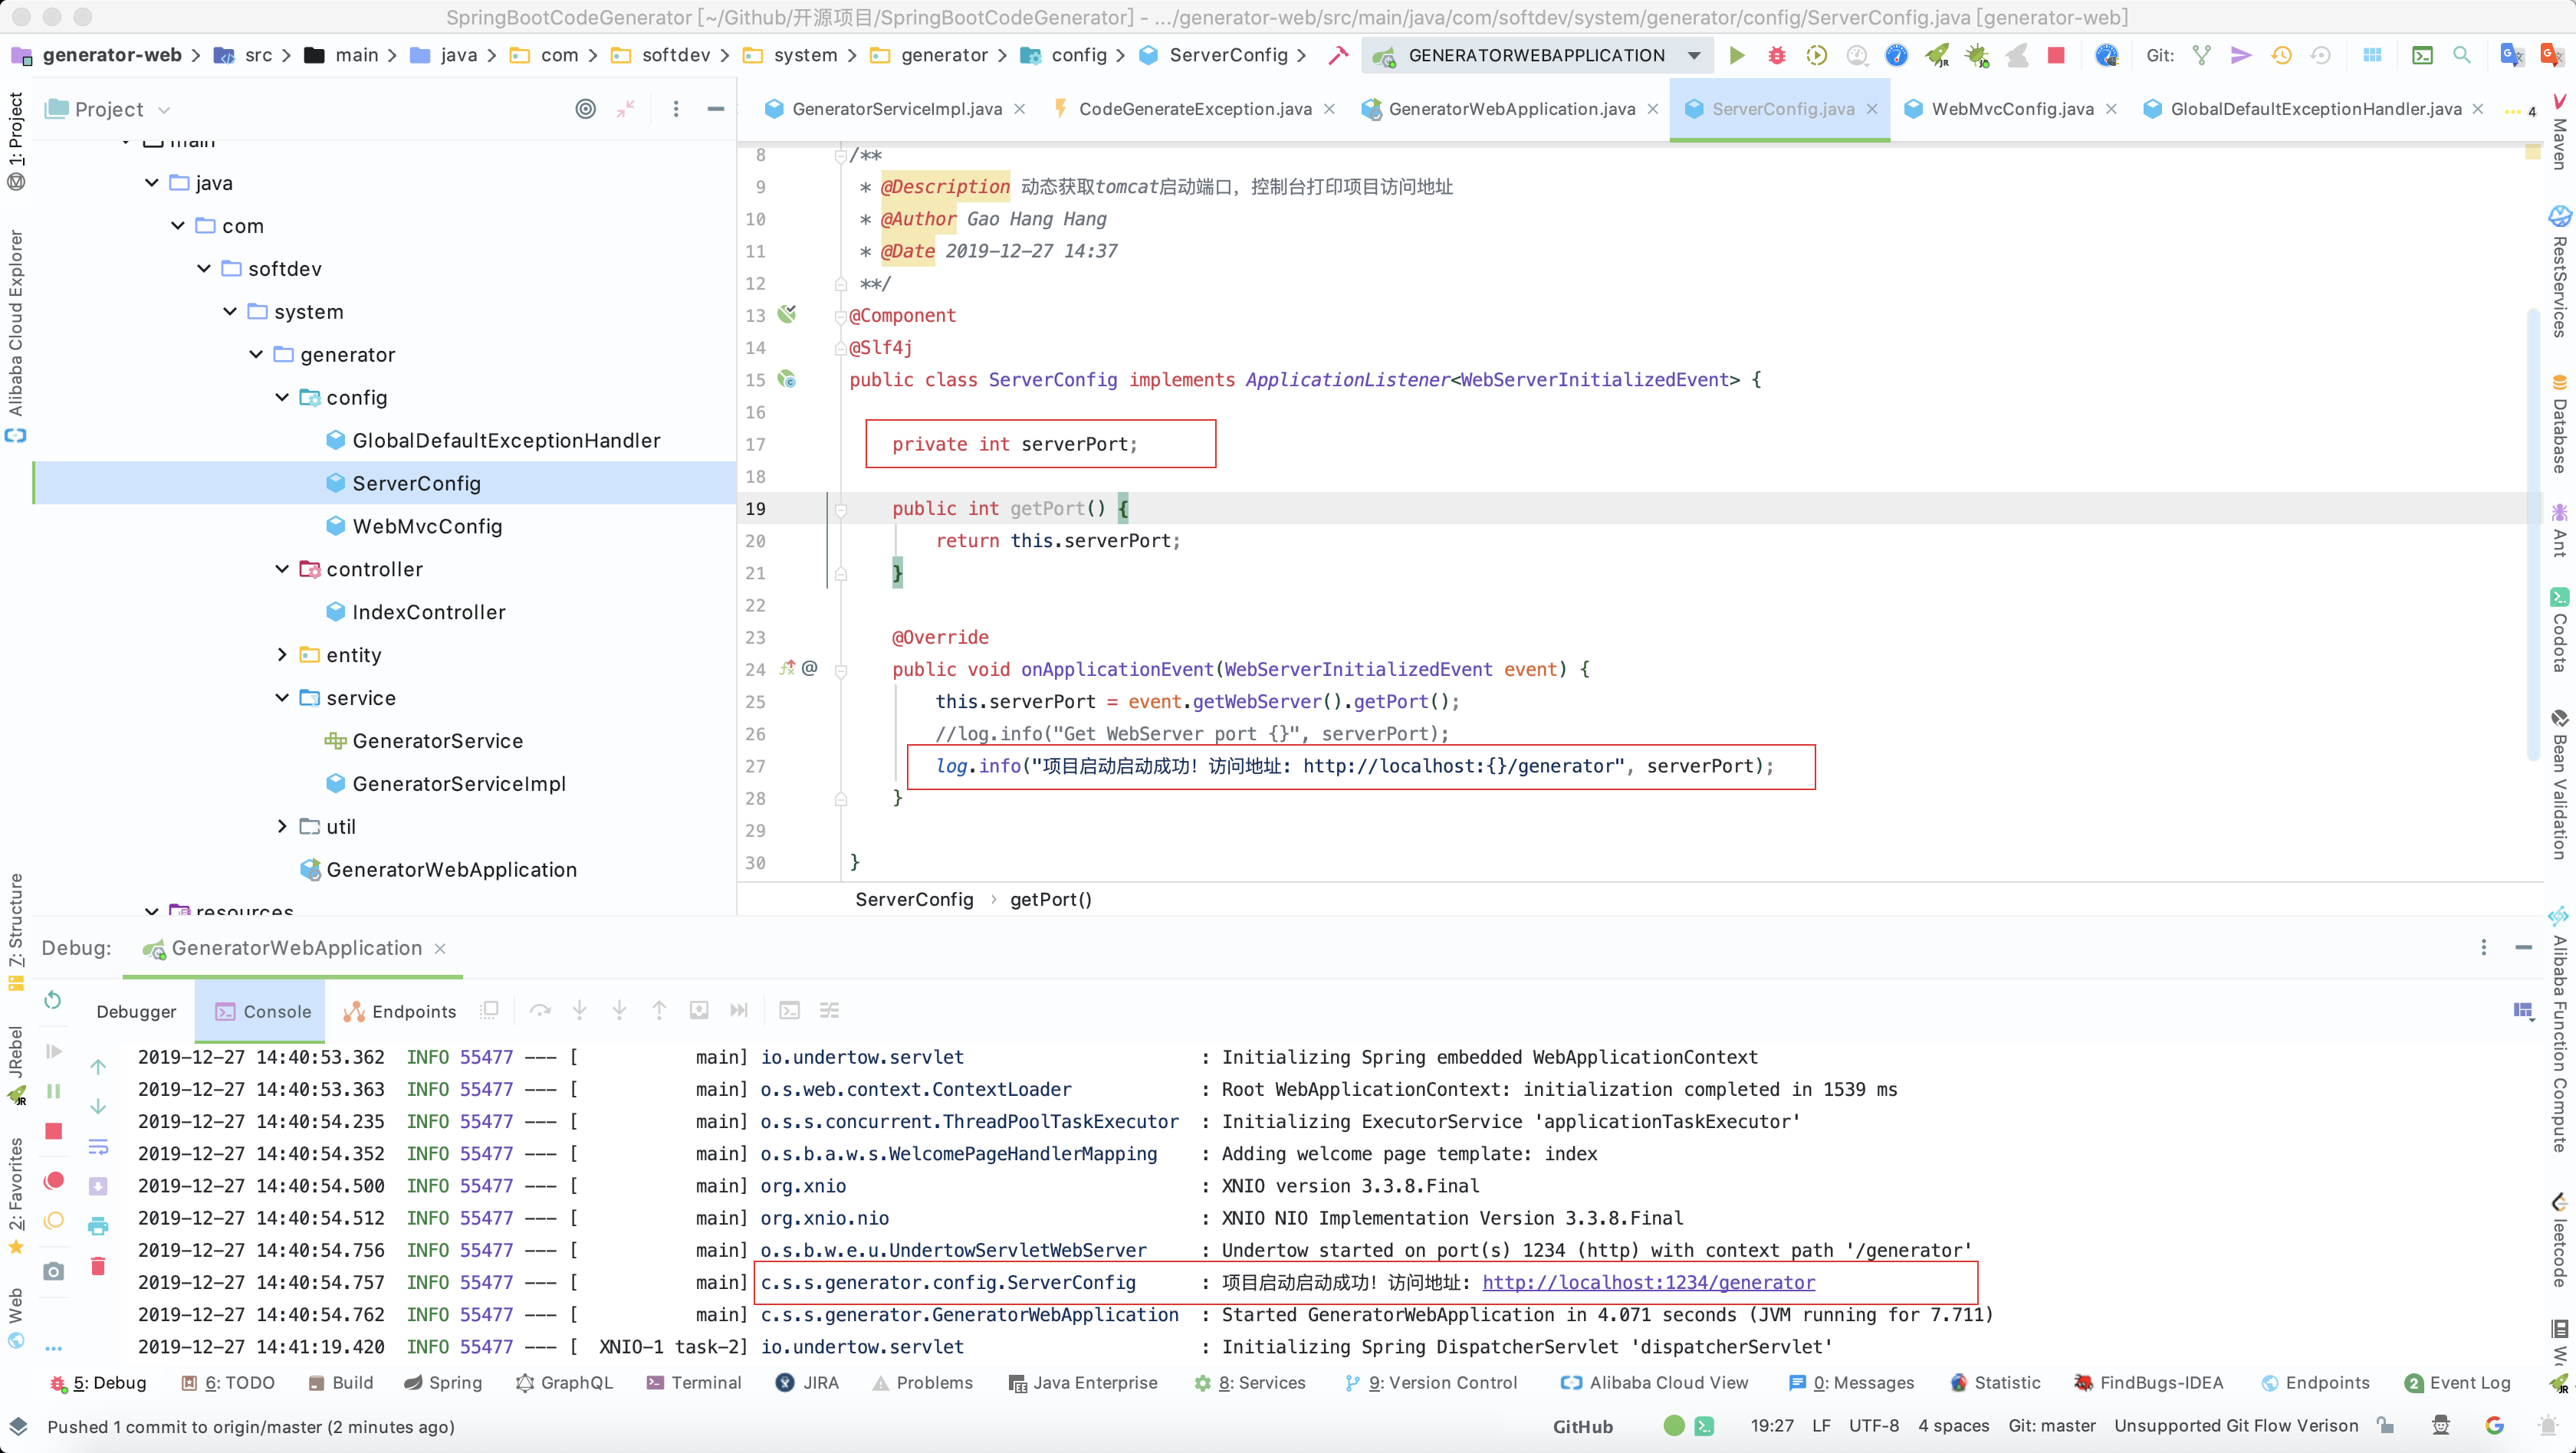The image size is (2576, 1453).
Task: Toggle Soft-Wrap in console sidebar
Action: point(98,1146)
